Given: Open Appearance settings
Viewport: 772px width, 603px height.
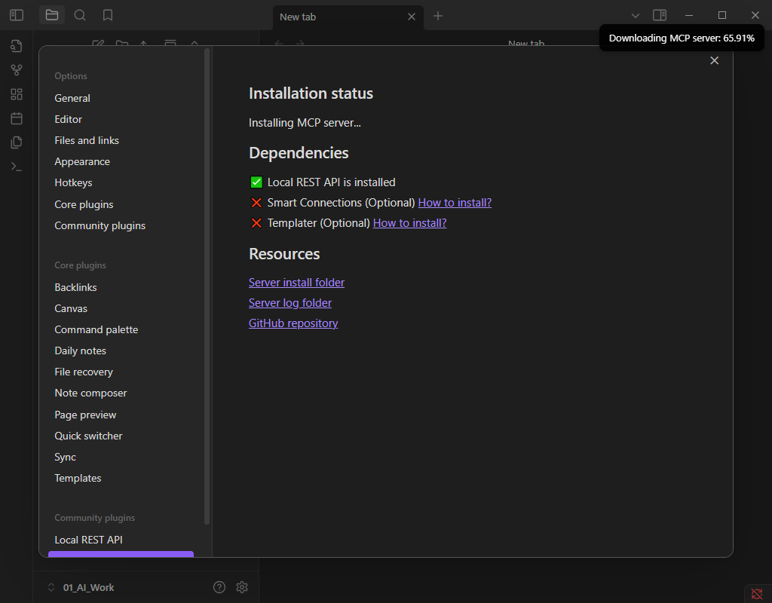Looking at the screenshot, I should click(82, 161).
